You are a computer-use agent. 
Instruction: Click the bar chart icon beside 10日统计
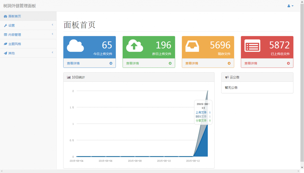click(69, 77)
